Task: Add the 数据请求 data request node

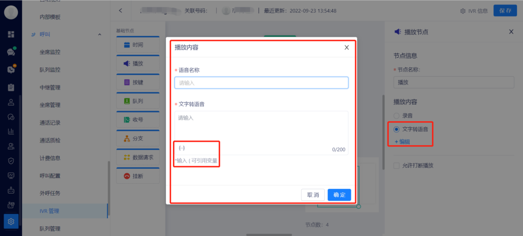Action: point(138,157)
